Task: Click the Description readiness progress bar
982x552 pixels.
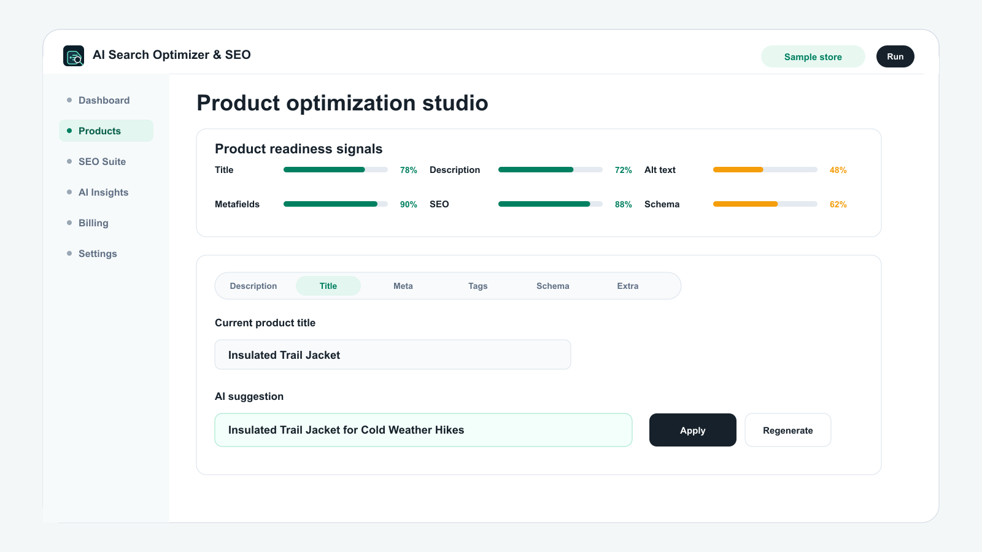Action: pyautogui.click(x=551, y=170)
